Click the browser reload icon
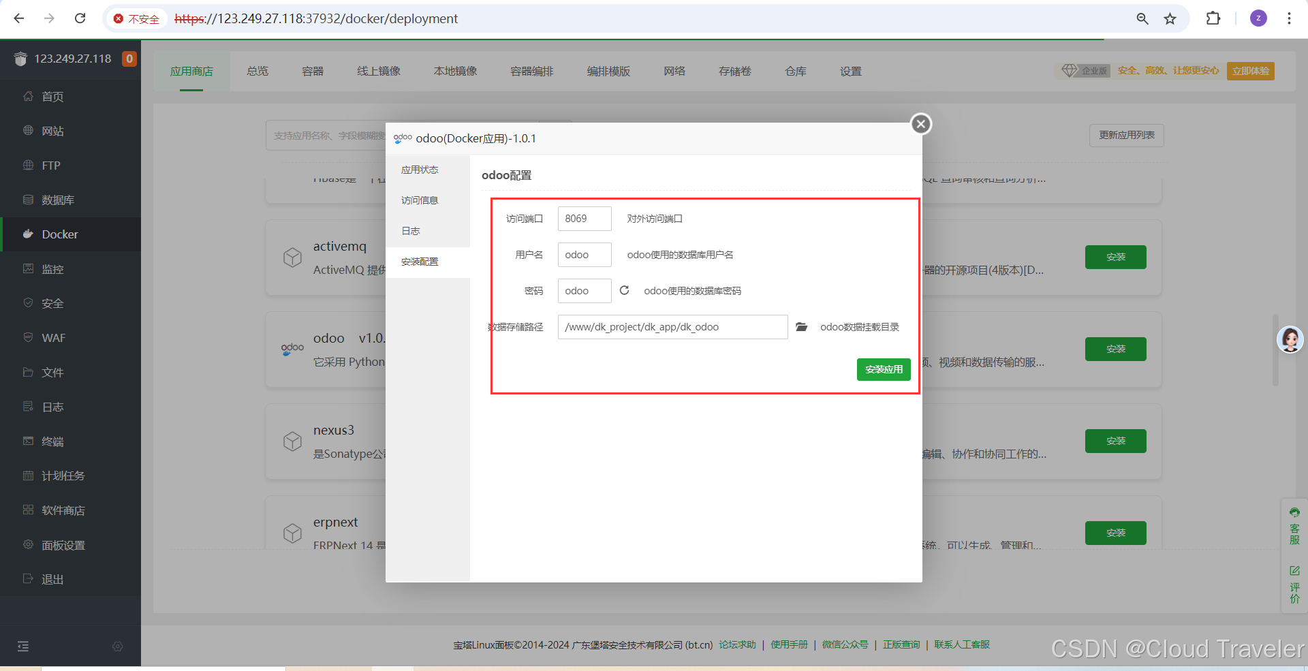Image resolution: width=1308 pixels, height=671 pixels. [80, 18]
